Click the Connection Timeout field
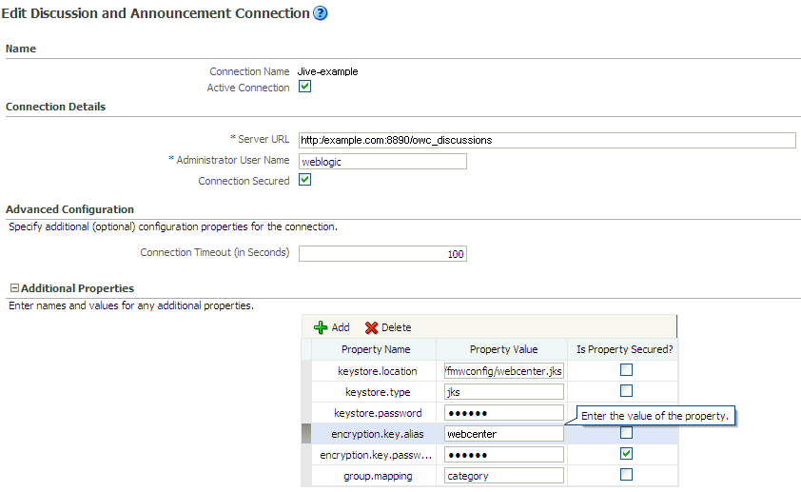801x492 pixels. (x=382, y=254)
